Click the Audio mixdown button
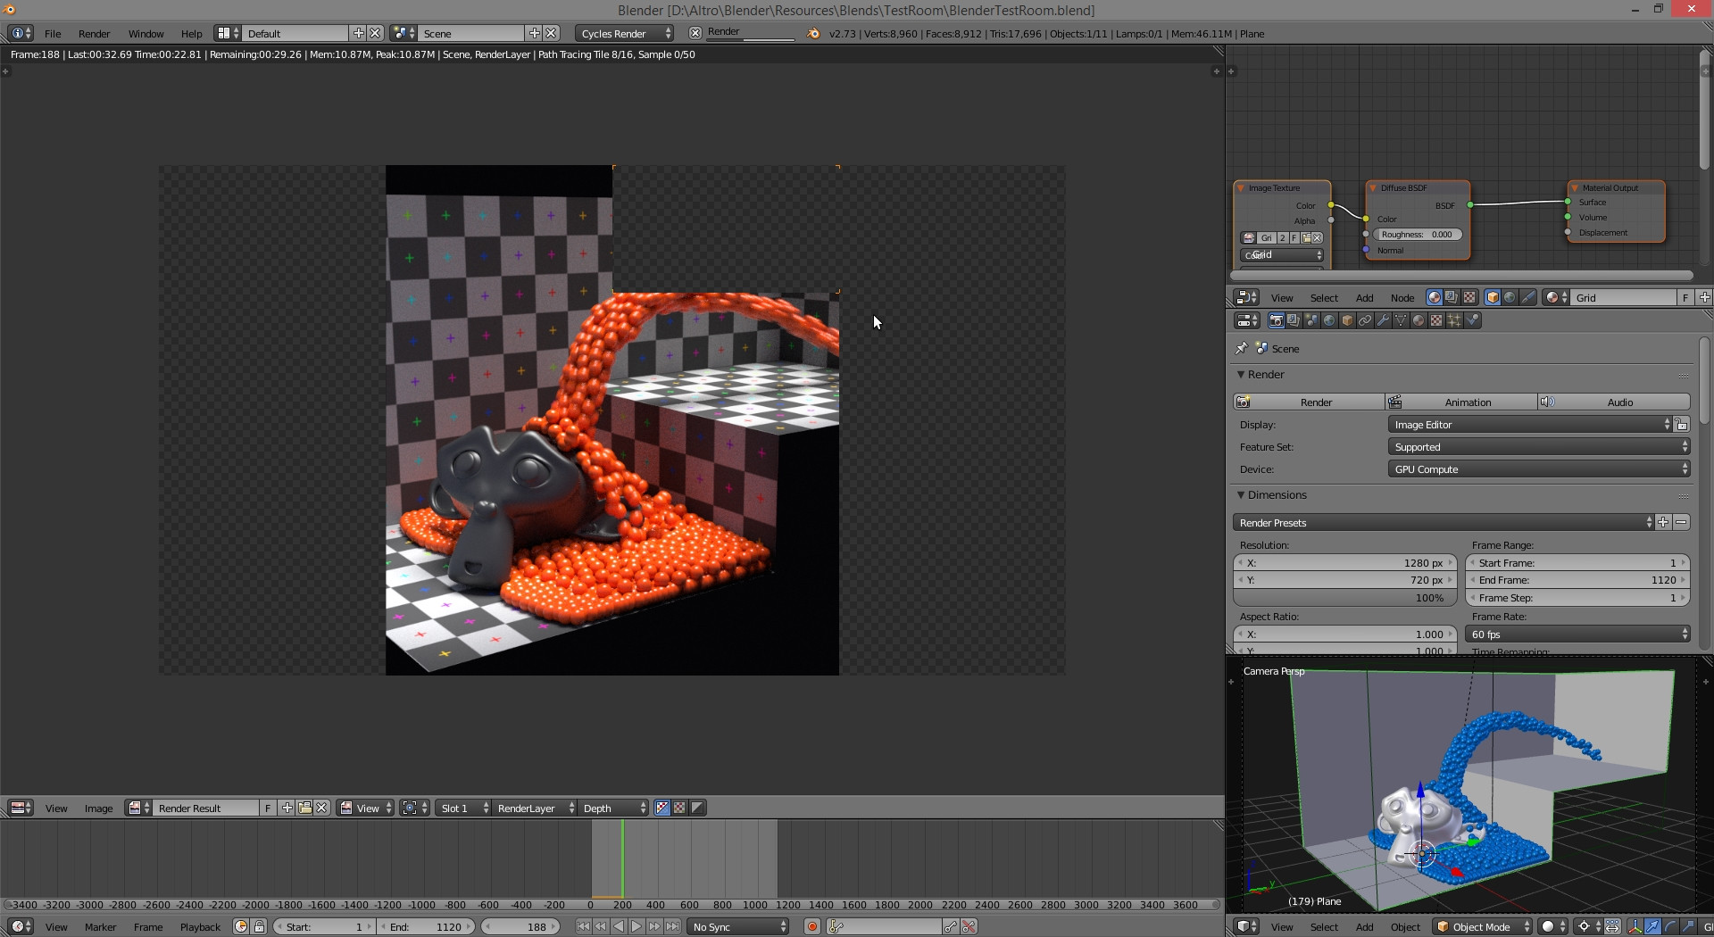Viewport: 1714px width, 937px height. pyautogui.click(x=1614, y=402)
